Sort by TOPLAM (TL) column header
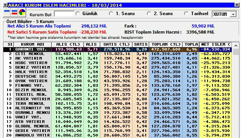Viewport: 241px width, 138px height. click(x=166, y=44)
